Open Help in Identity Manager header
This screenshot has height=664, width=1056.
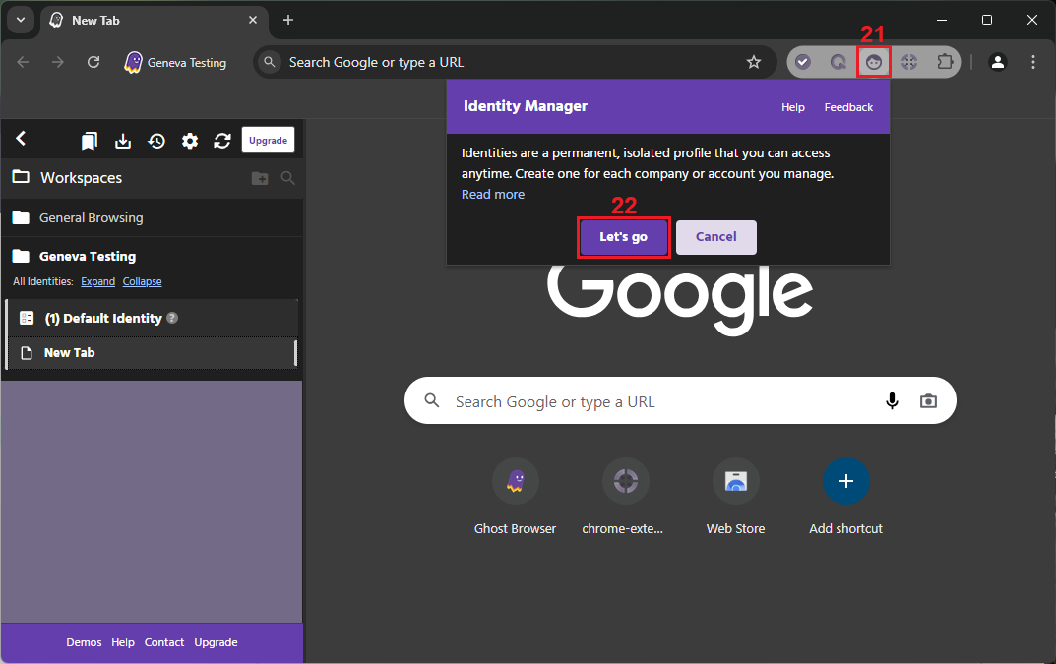coord(792,107)
